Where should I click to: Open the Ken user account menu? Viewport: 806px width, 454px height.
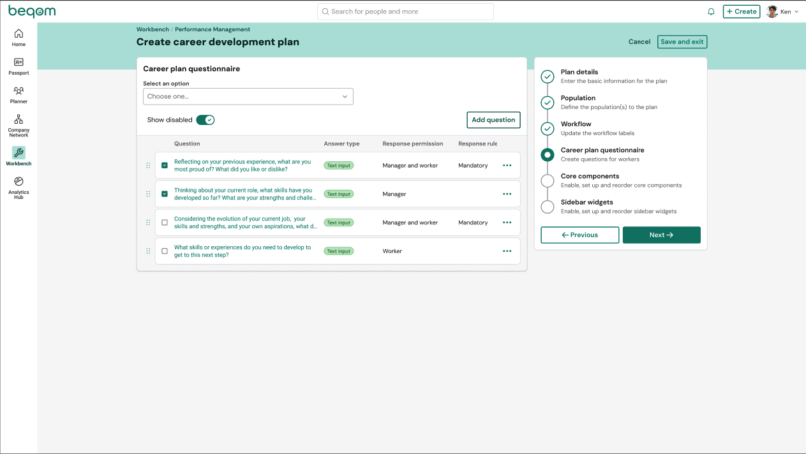[782, 11]
